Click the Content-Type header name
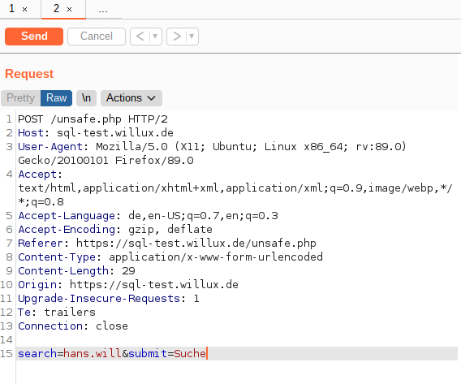This screenshot has width=461, height=384. (57, 257)
